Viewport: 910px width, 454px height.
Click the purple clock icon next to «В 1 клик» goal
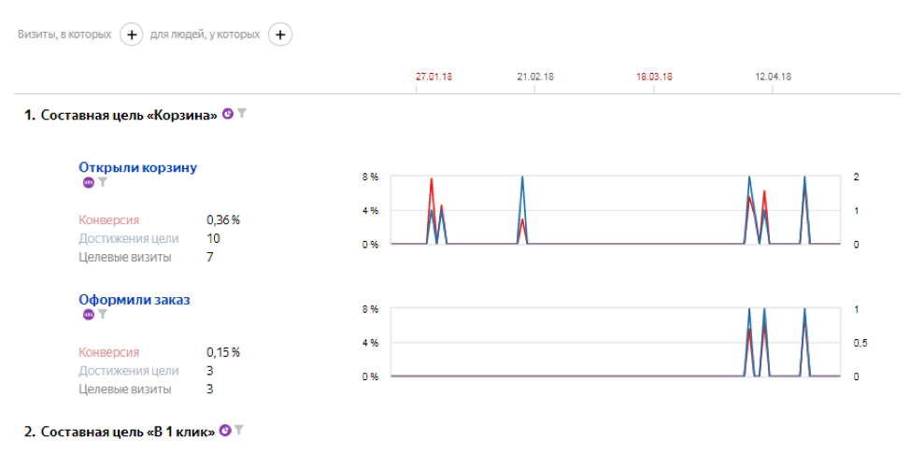pyautogui.click(x=226, y=431)
